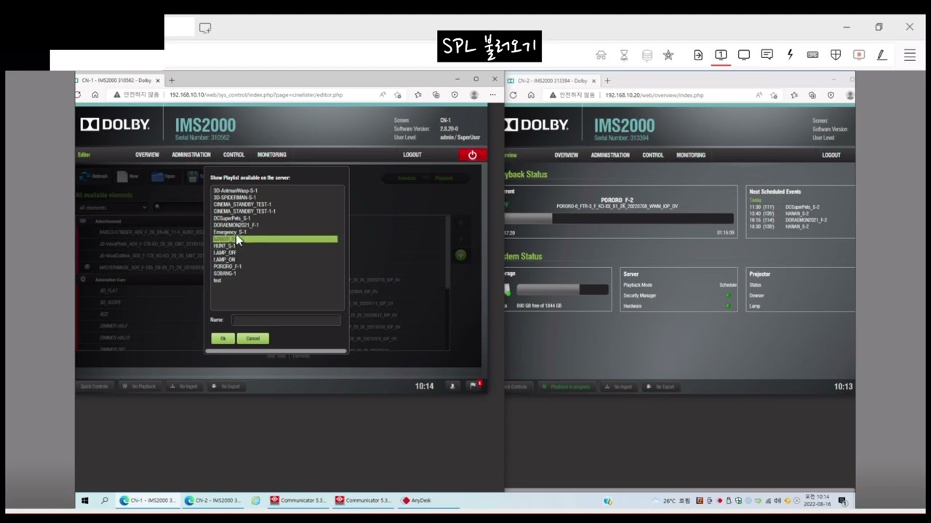The width and height of the screenshot is (931, 523).
Task: Click the AnyDesk session recording icon
Action: 859,55
